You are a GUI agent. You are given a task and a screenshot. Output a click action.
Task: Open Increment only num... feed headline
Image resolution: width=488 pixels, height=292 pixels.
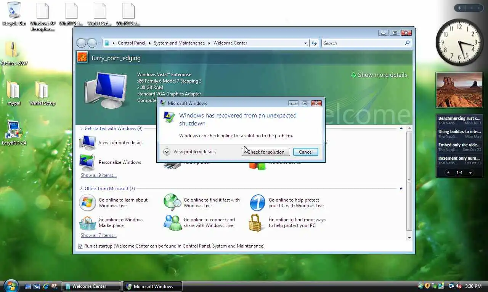[459, 160]
